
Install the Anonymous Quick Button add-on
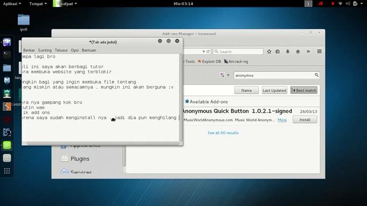tap(304, 120)
